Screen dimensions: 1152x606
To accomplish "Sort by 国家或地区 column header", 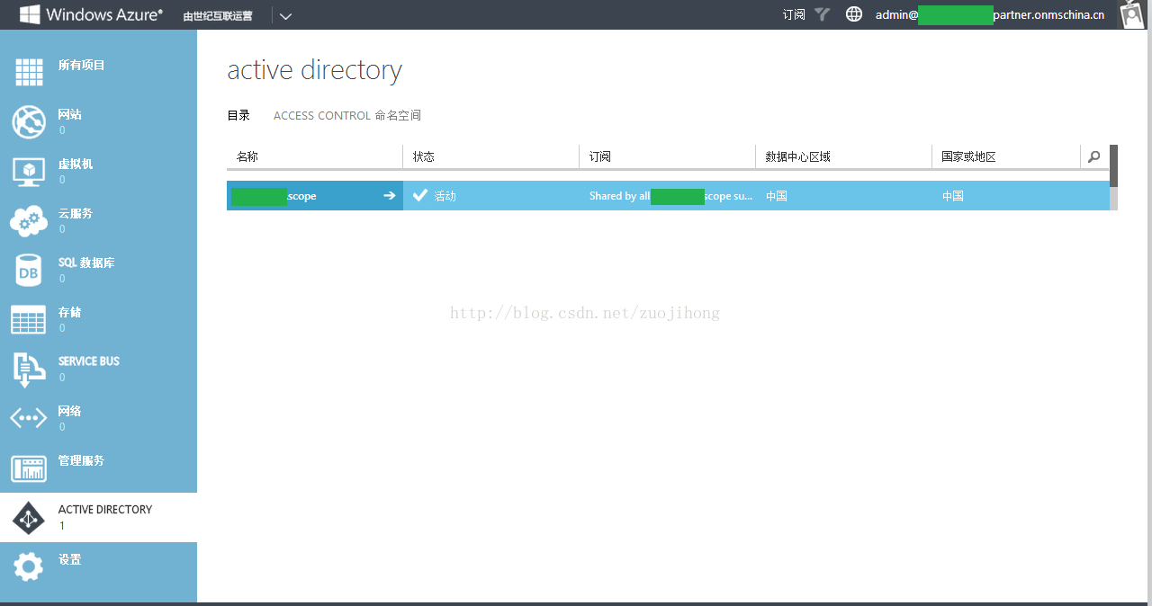I will (968, 156).
